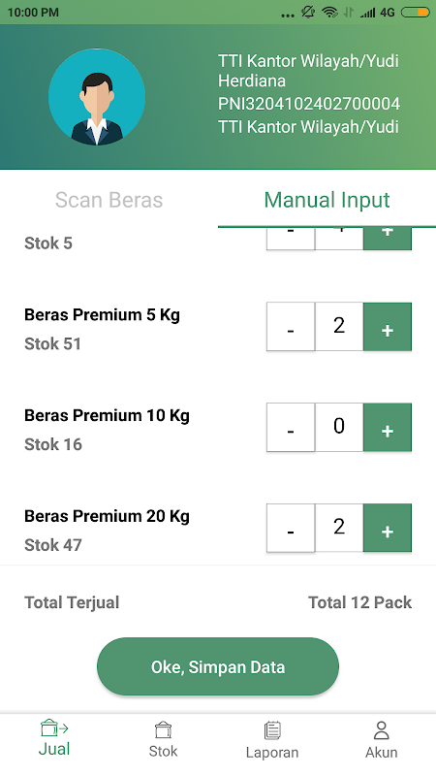The height and width of the screenshot is (776, 436).
Task: Click the Beras Premium 5 Kg quantity field
Action: click(x=339, y=327)
